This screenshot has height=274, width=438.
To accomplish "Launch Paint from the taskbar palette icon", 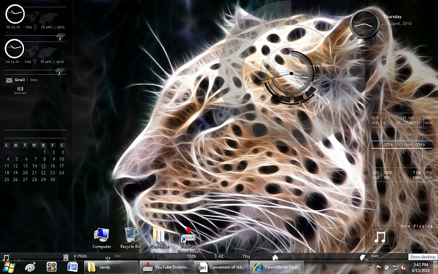I will (x=30, y=268).
